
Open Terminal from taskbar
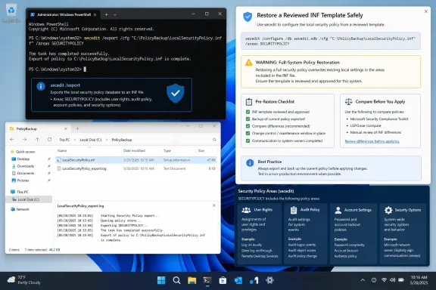207,280
